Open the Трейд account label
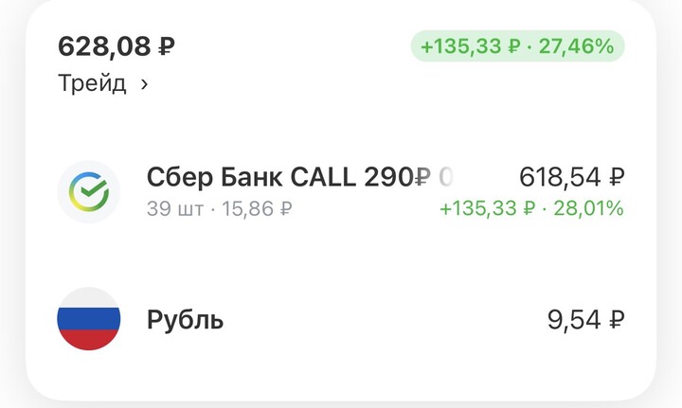Viewport: 682px width, 408px height. coord(92,83)
